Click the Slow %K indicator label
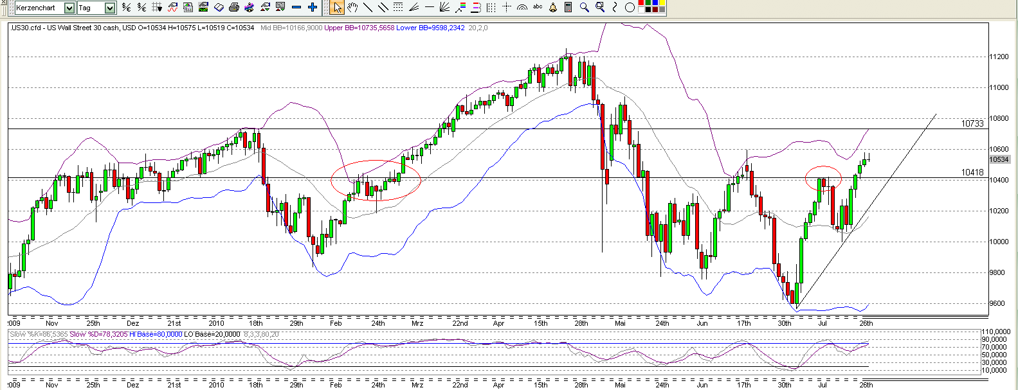Screen dimensions: 1018x390 click(x=39, y=334)
